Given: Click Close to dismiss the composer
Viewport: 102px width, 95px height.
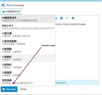Looking at the screenshot, I should [23, 89].
